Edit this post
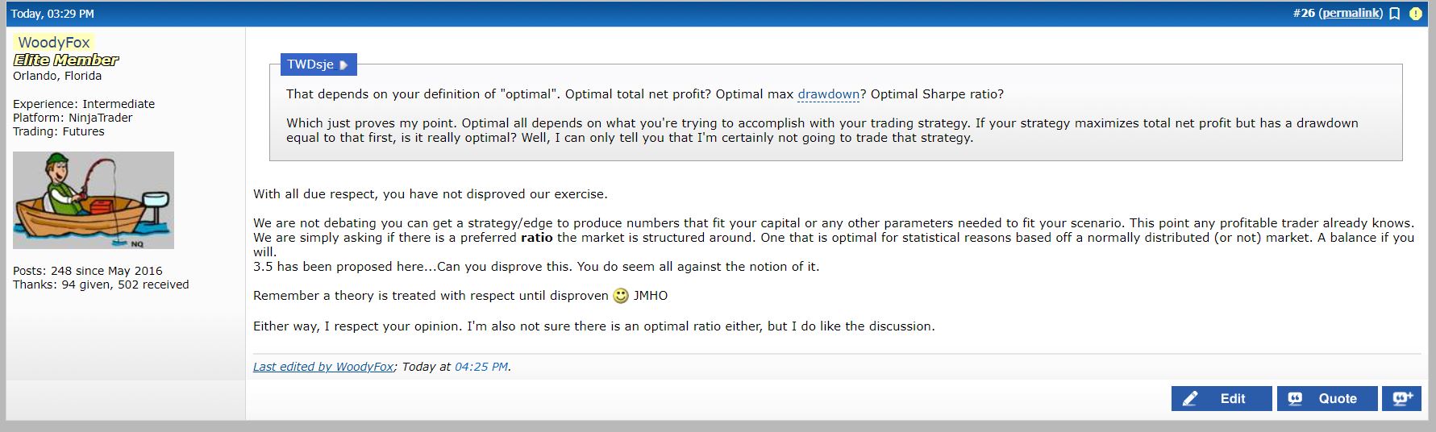The image size is (1436, 432). tap(1222, 398)
